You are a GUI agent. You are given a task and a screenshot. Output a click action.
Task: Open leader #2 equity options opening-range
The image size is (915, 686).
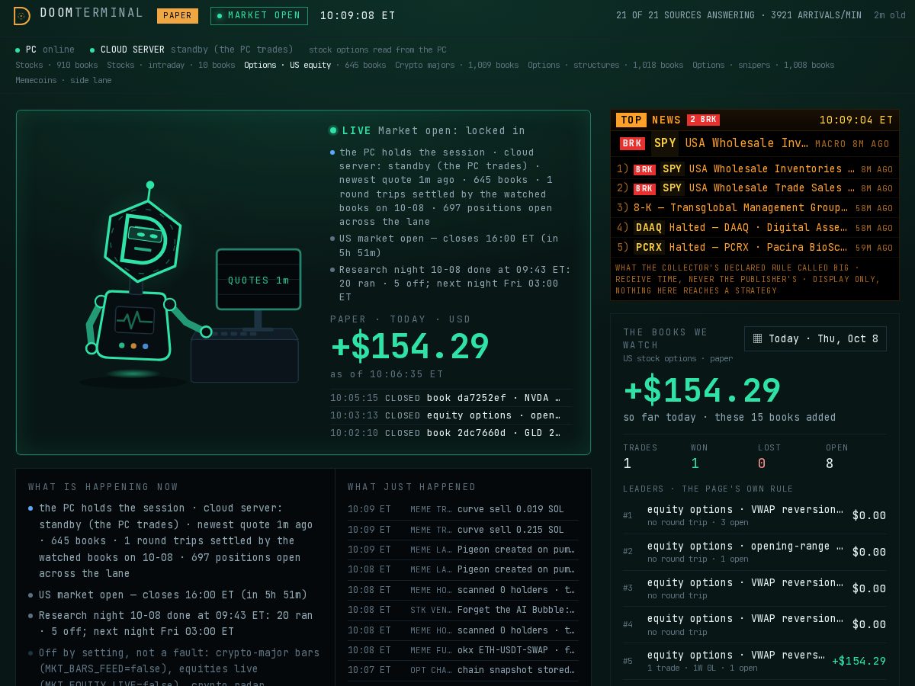755,552
